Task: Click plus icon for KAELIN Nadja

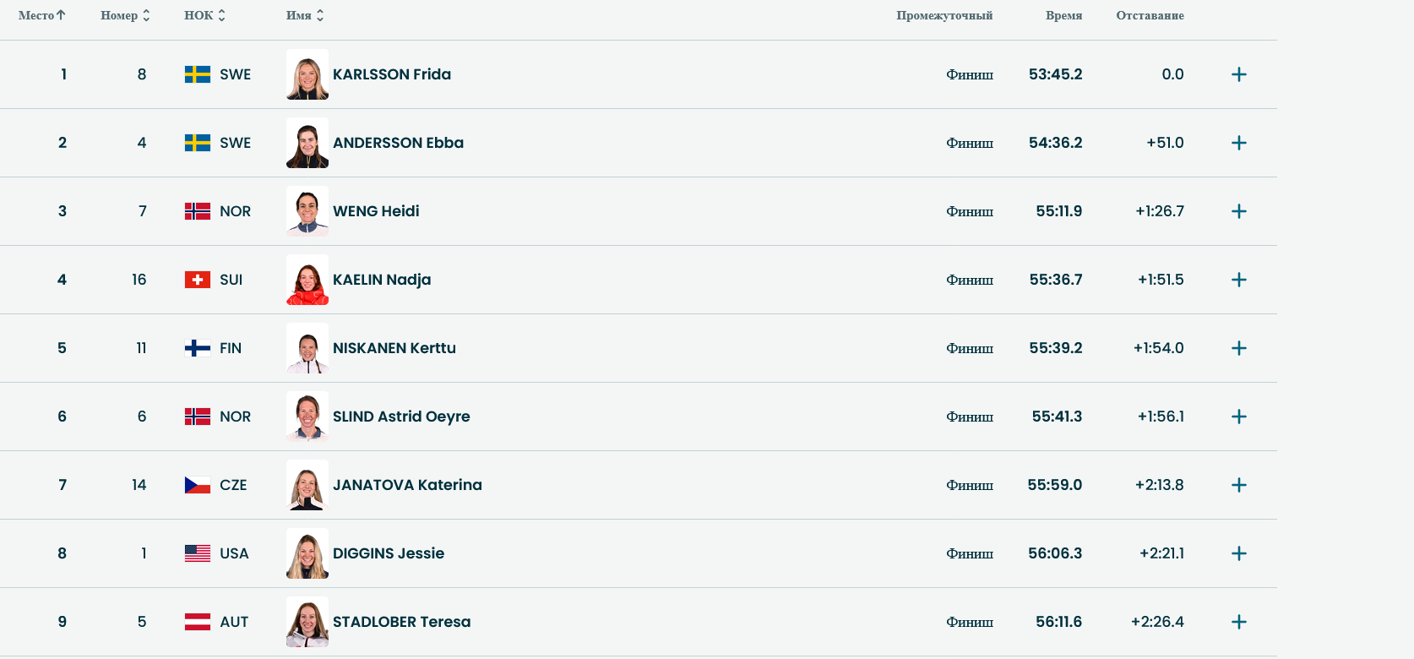Action: click(x=1238, y=280)
